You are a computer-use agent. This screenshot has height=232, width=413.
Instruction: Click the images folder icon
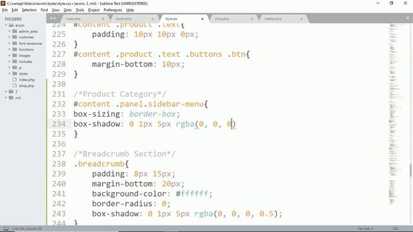tap(15, 55)
